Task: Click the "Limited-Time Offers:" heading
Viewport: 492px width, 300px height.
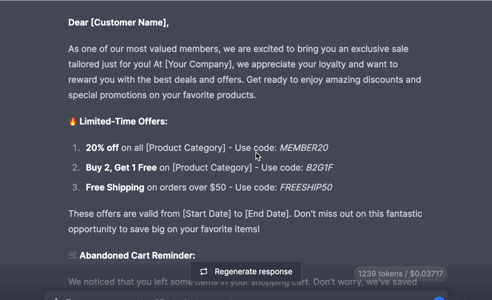Action: [x=124, y=121]
